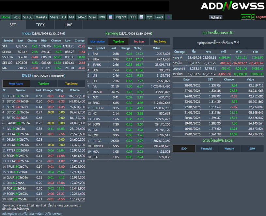The image size is (266, 216).
Task: Click the Admin button
Action: pyautogui.click(x=216, y=17)
